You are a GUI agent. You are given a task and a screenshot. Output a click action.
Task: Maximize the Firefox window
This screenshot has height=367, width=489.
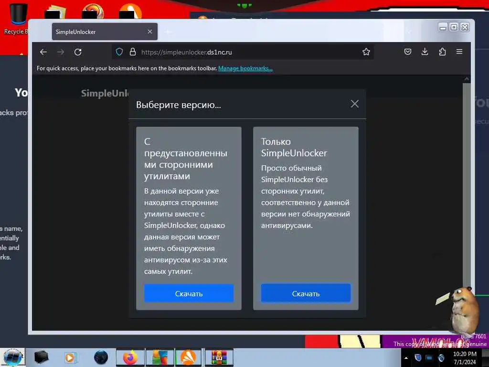(454, 27)
